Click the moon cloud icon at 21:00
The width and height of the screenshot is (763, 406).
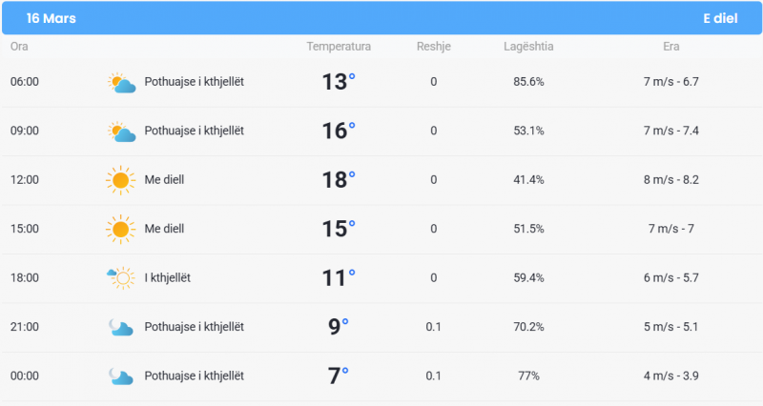[121, 327]
